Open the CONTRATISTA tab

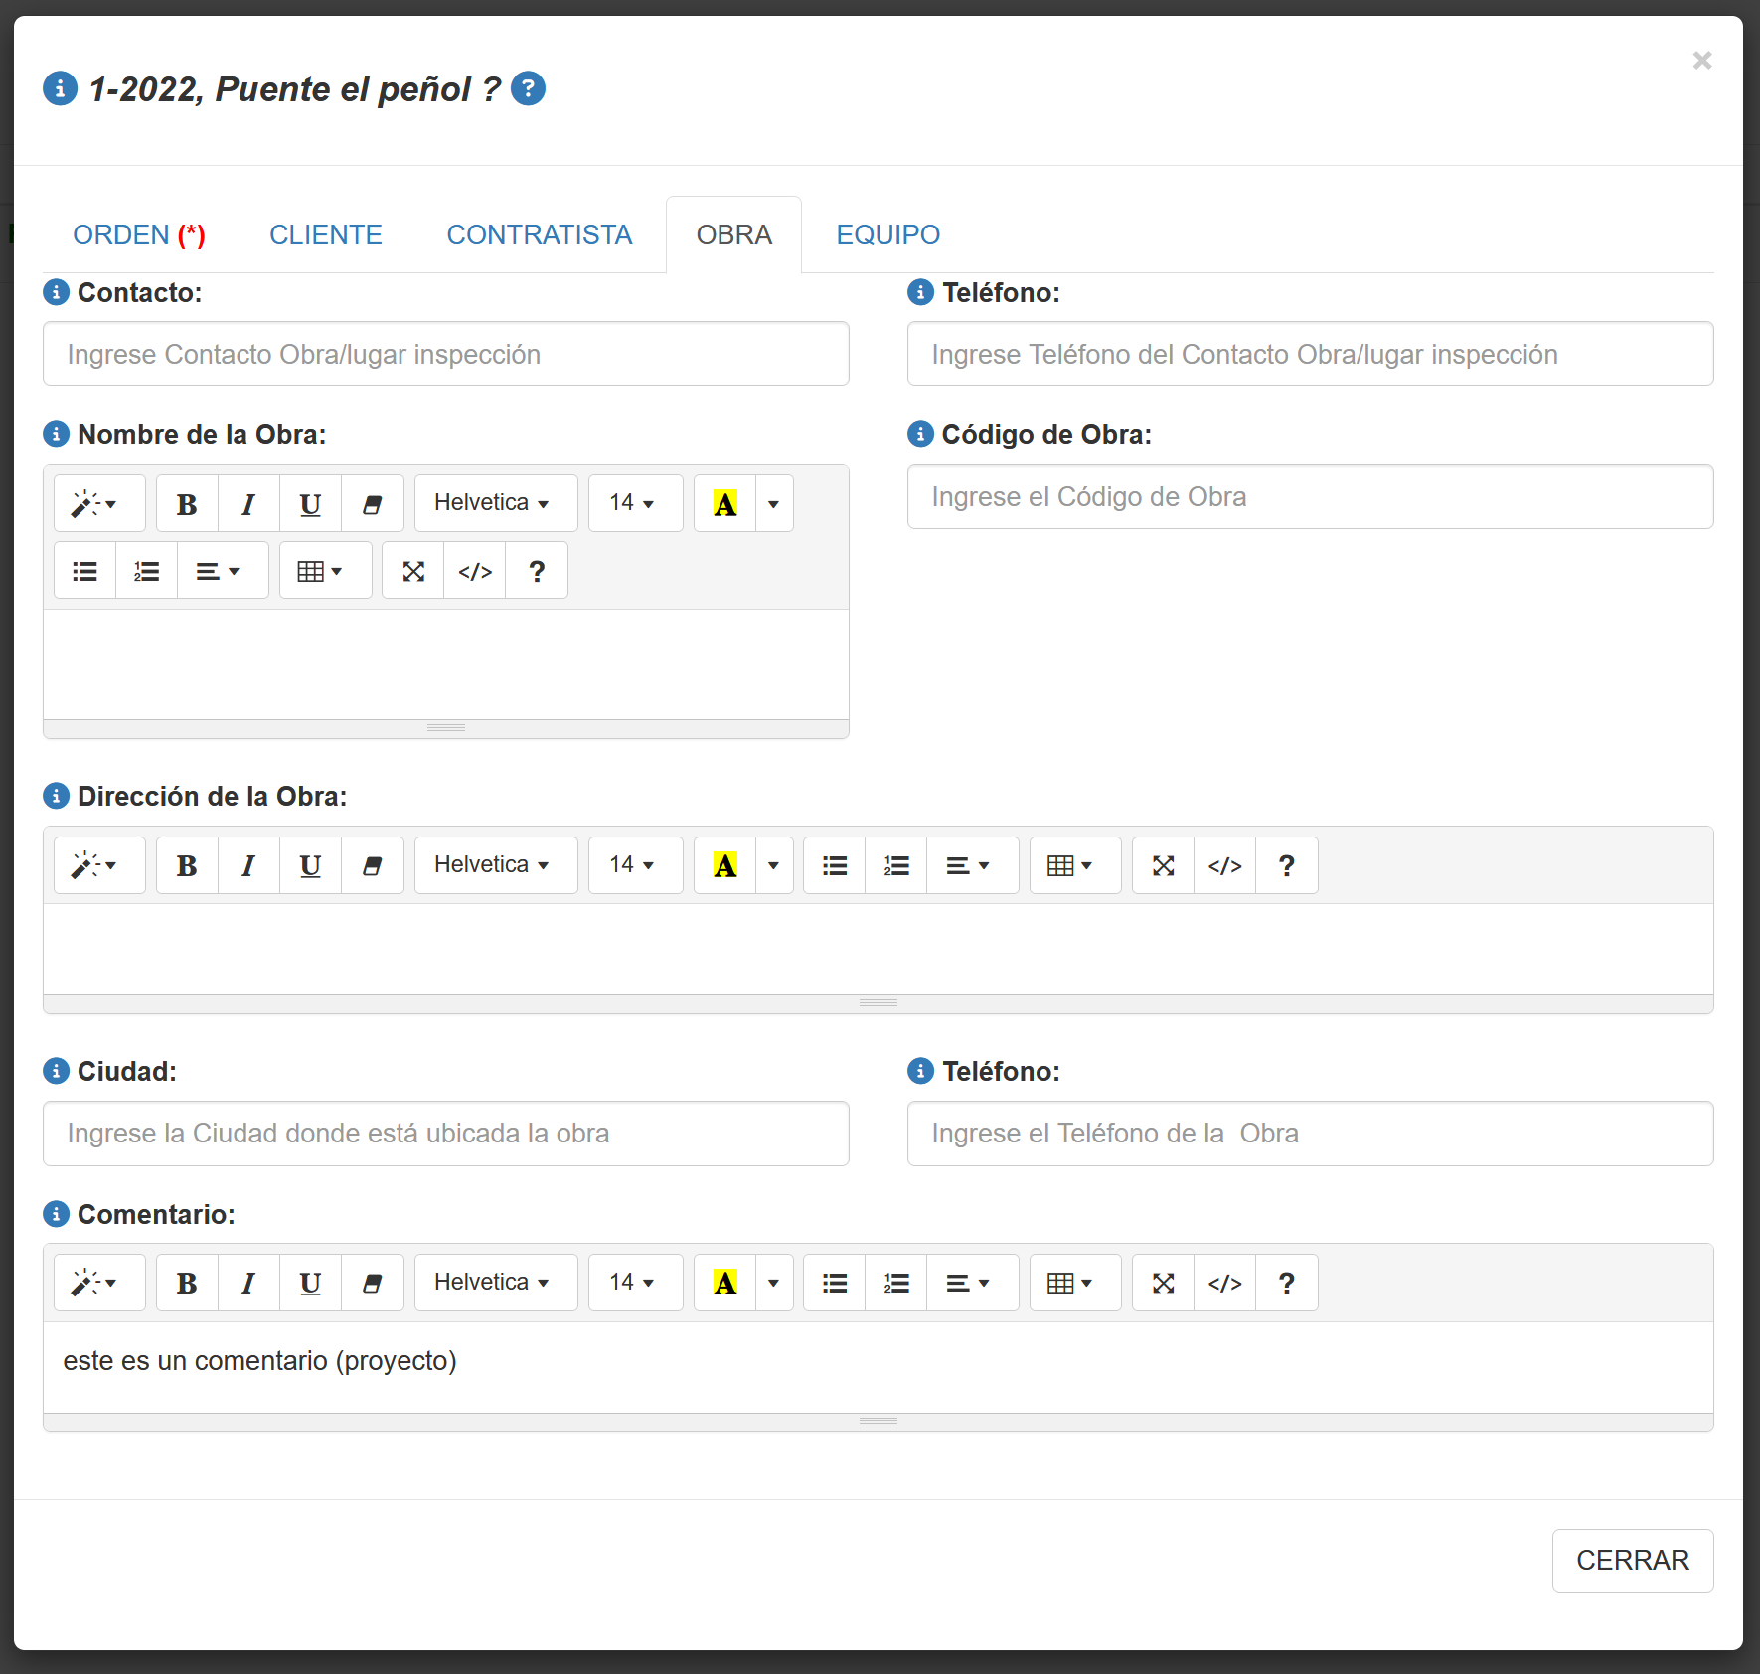click(539, 235)
